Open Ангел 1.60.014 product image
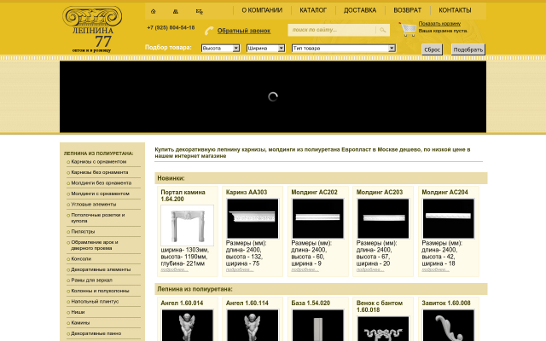This screenshot has height=341, width=546. click(188, 326)
